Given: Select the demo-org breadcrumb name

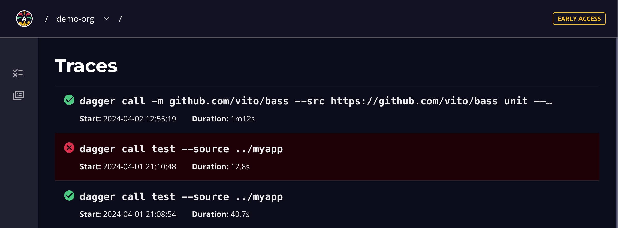Looking at the screenshot, I should (x=75, y=19).
